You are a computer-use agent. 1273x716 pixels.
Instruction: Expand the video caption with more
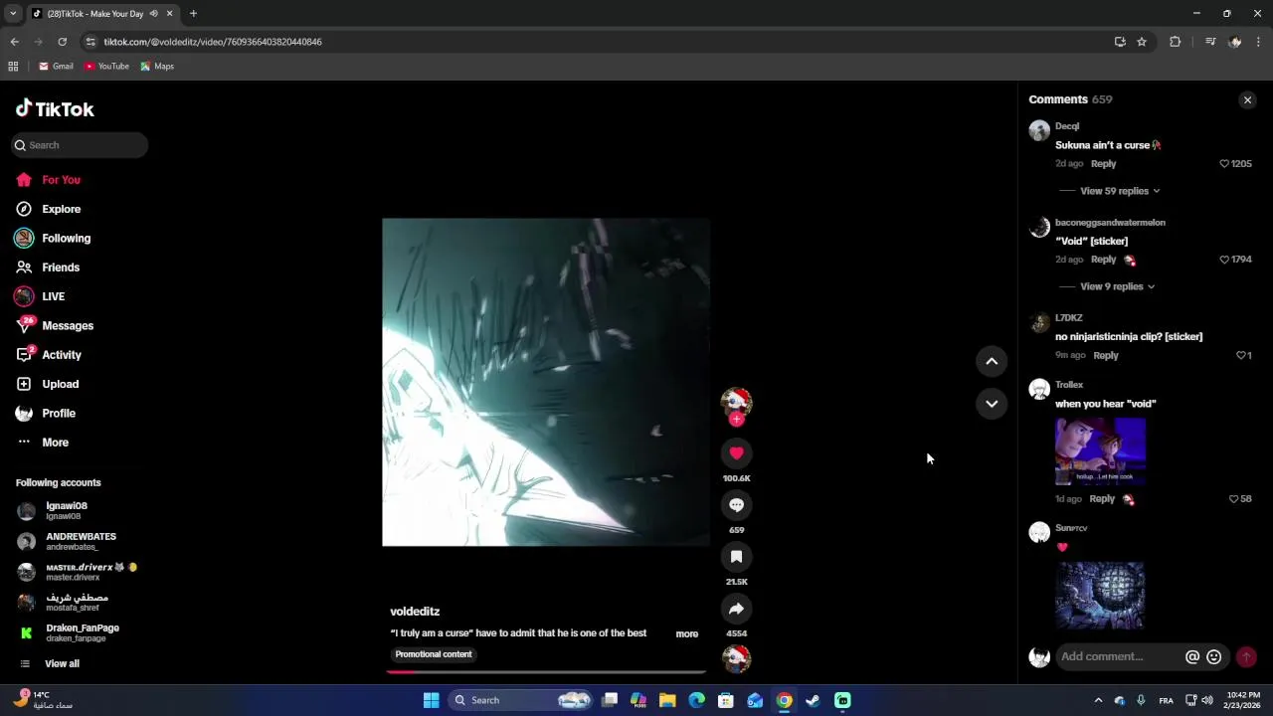point(687,634)
